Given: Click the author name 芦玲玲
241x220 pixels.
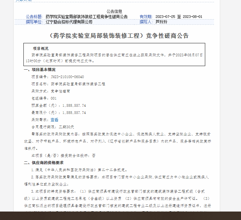Looking at the screenshot, I should point(162,22).
